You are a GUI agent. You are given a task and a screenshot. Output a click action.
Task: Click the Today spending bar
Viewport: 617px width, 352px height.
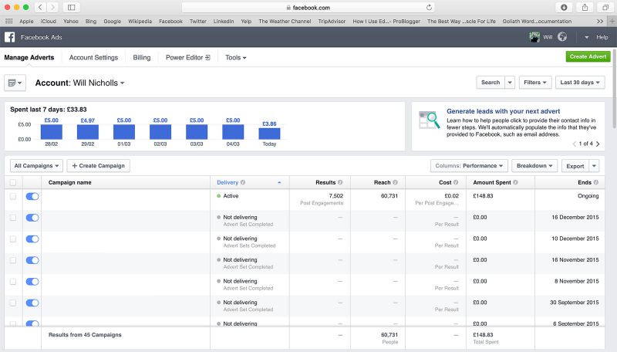pyautogui.click(x=269, y=133)
